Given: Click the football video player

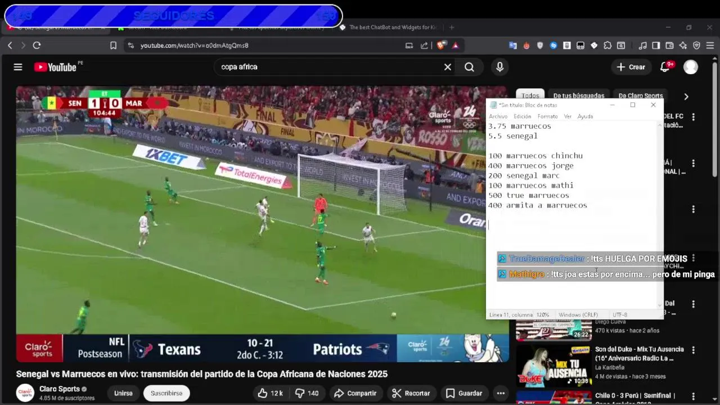Looking at the screenshot, I should point(262,224).
